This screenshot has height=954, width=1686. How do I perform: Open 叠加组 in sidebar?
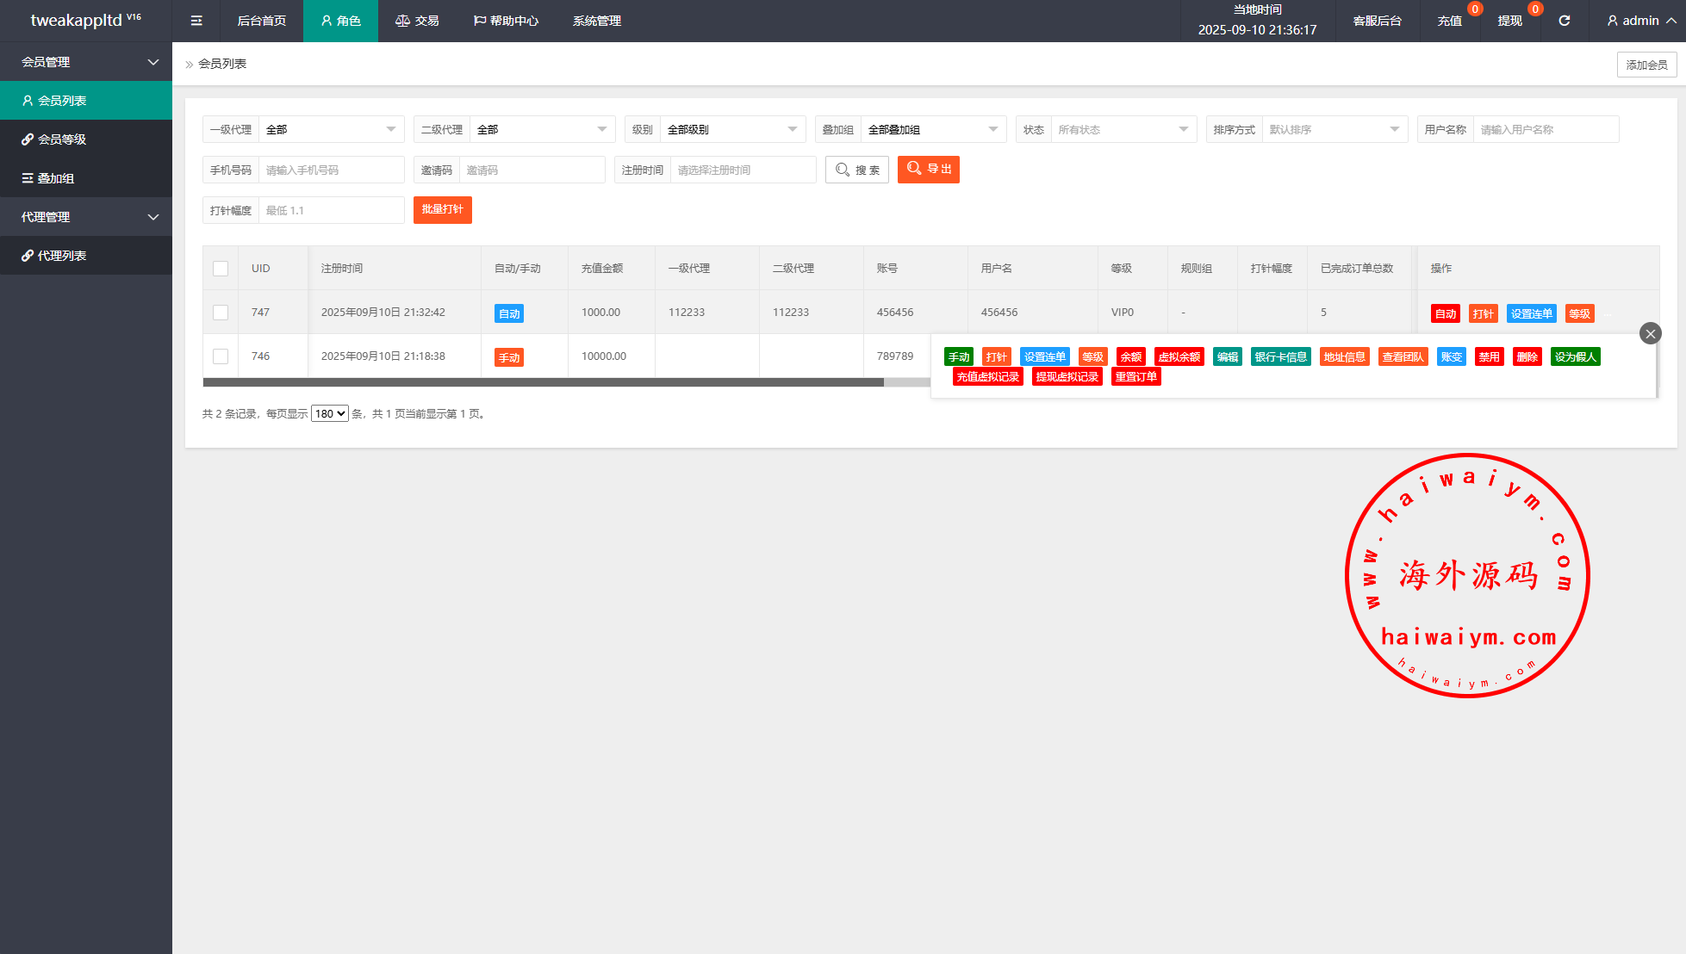pos(55,178)
